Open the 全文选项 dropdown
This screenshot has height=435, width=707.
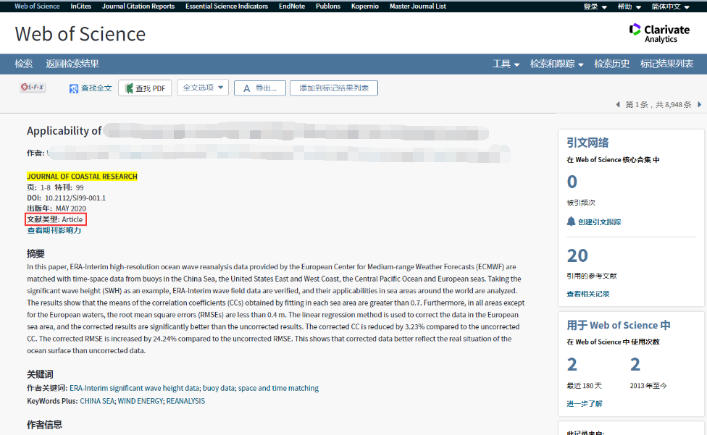pos(203,88)
